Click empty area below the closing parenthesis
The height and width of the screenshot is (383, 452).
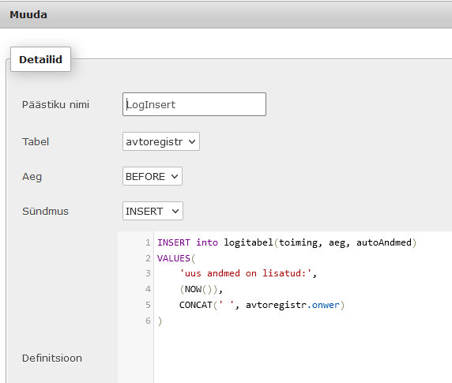coord(303,355)
